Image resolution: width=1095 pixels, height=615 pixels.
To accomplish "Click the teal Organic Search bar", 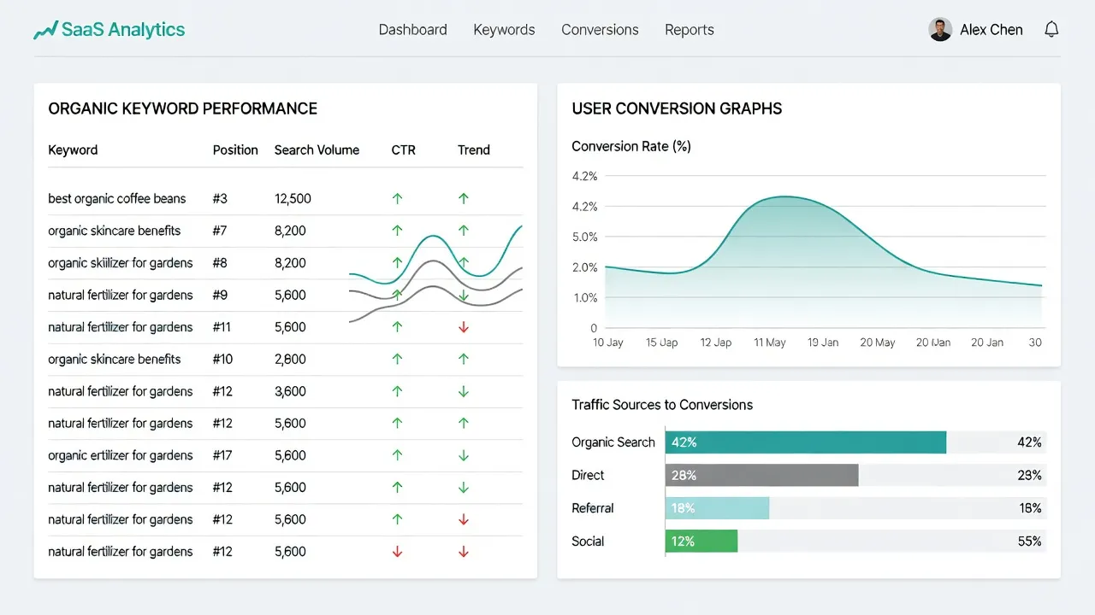I will tap(806, 442).
